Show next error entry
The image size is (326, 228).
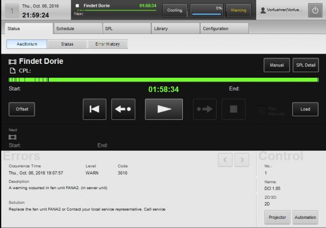pos(242,159)
